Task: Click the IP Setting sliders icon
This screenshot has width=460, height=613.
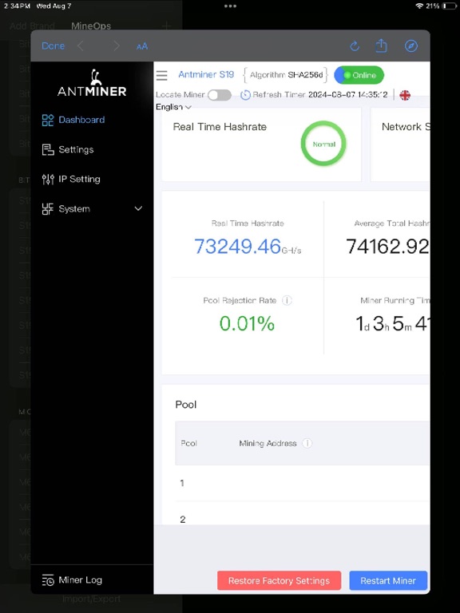Action: tap(48, 180)
